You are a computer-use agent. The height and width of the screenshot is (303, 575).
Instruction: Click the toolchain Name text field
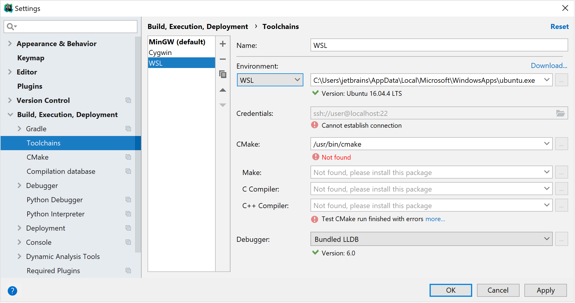(439, 45)
